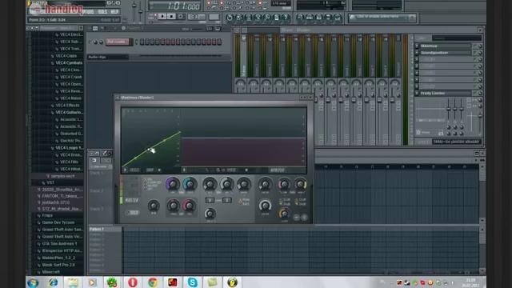
Task: Start playback with the transport Play button
Action: click(x=162, y=16)
